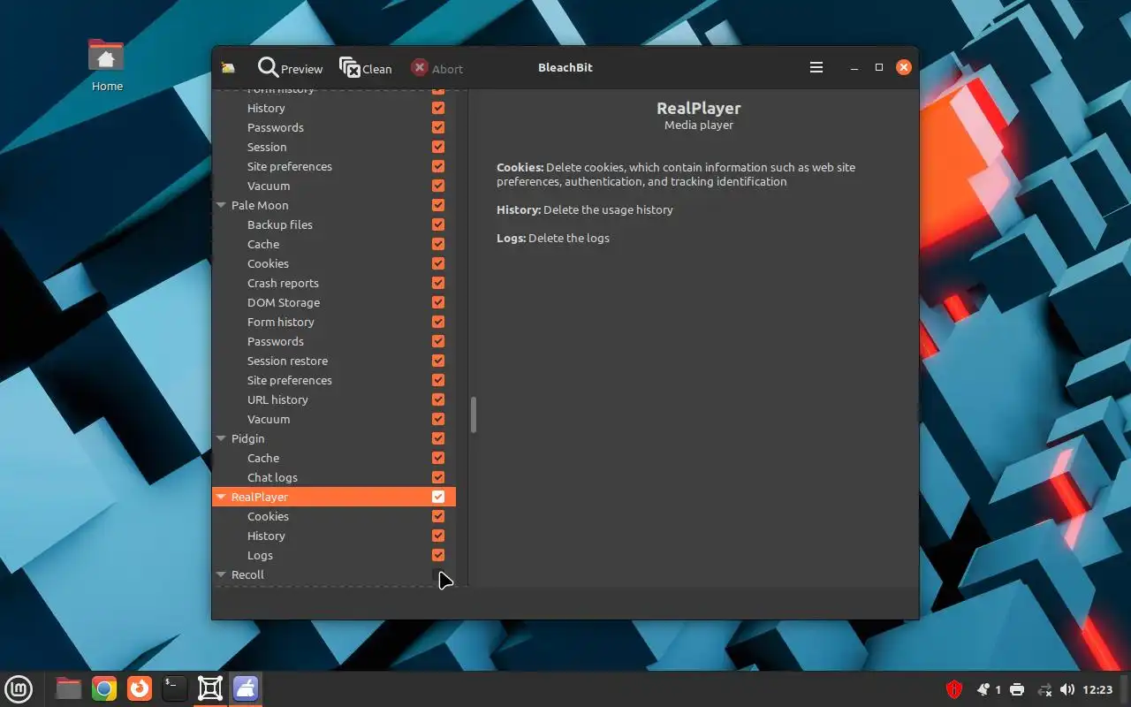Select DOM Storage row

coord(284,302)
